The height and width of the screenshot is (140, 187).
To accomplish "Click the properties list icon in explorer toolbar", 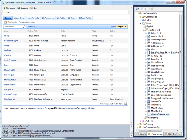I will (147, 9).
